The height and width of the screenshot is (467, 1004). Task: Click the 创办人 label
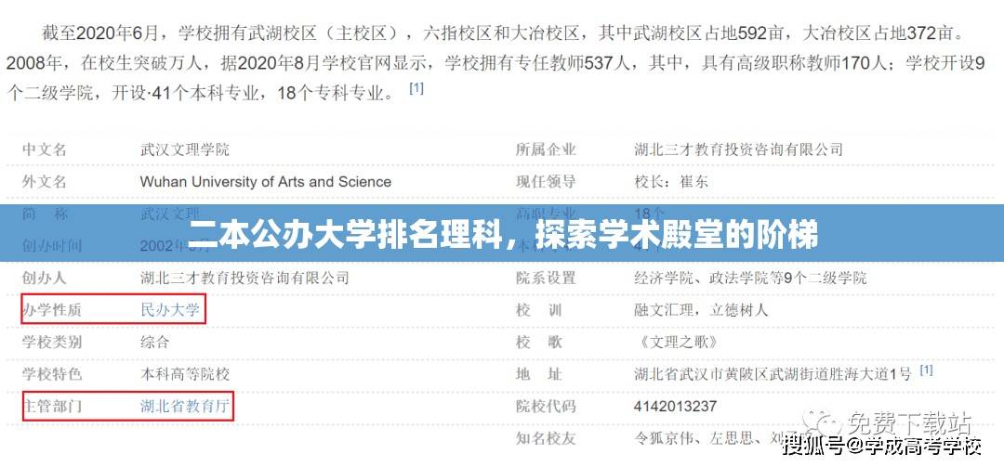(x=45, y=279)
